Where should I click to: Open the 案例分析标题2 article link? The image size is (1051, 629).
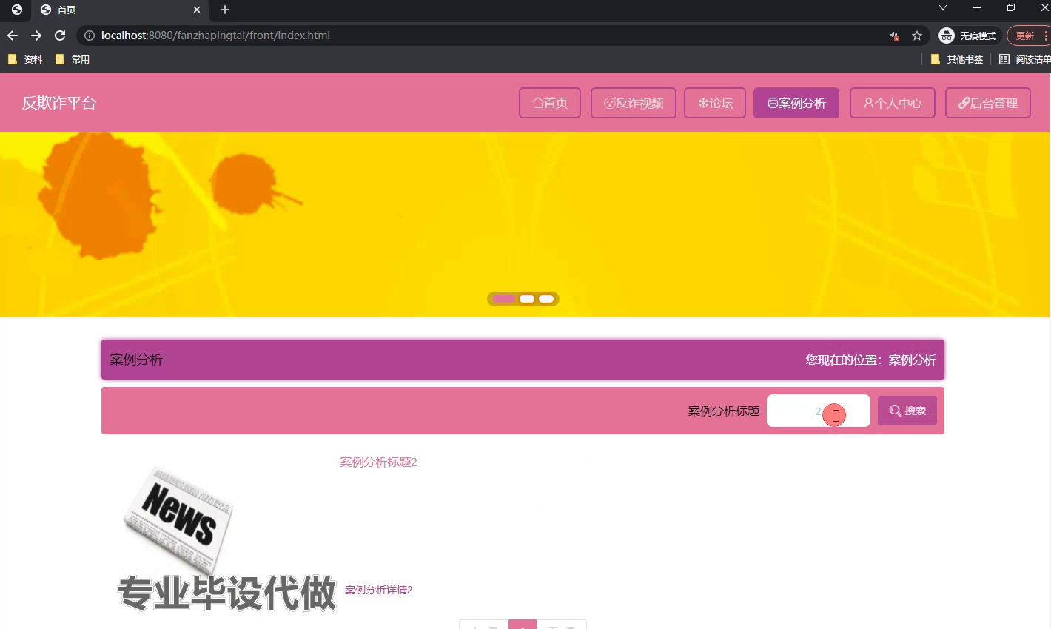tap(378, 462)
